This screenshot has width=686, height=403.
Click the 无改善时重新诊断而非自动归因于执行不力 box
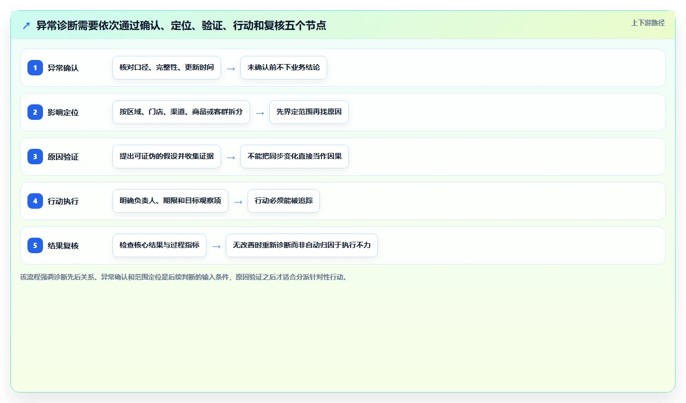pyautogui.click(x=302, y=245)
